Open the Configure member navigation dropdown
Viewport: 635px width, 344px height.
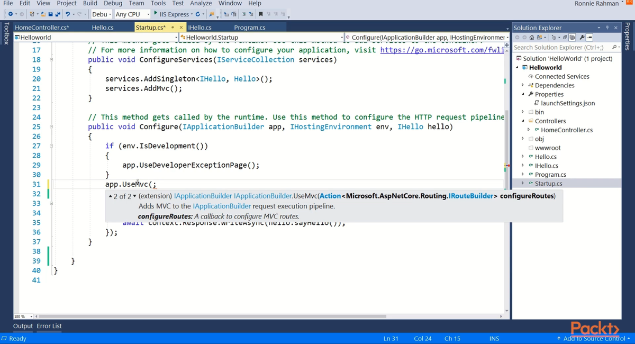(x=428, y=38)
